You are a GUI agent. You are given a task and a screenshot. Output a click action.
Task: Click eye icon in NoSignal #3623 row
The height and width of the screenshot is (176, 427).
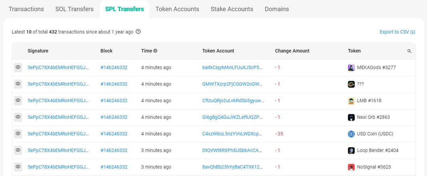click(x=18, y=167)
